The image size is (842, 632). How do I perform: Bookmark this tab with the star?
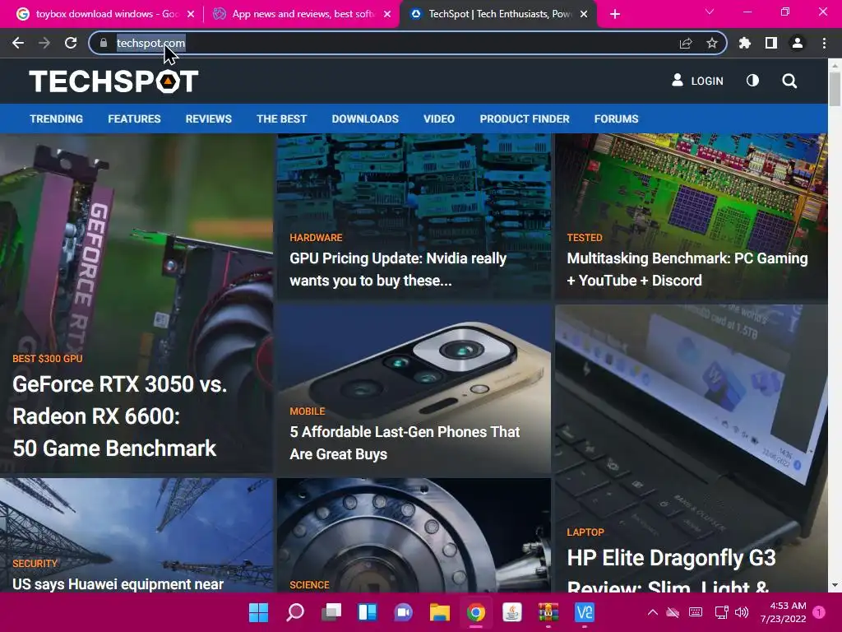click(712, 43)
